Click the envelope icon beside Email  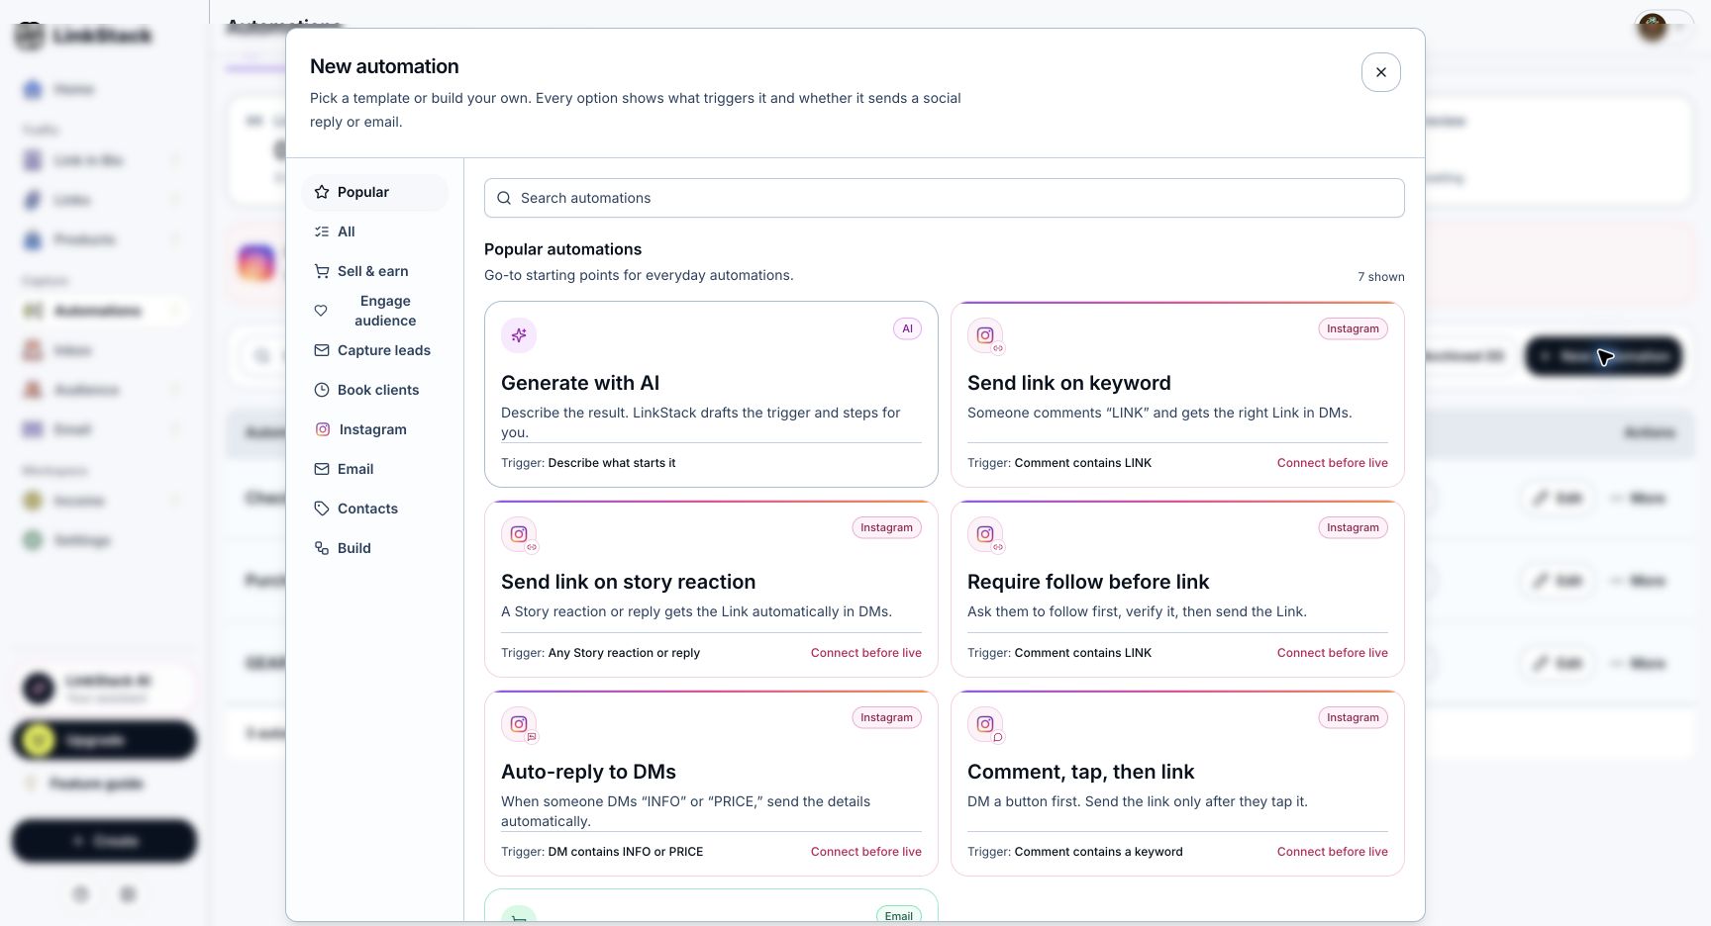point(322,469)
